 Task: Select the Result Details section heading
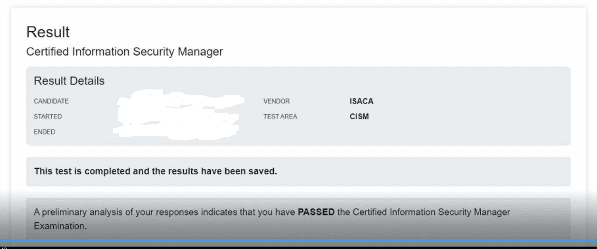pos(69,81)
